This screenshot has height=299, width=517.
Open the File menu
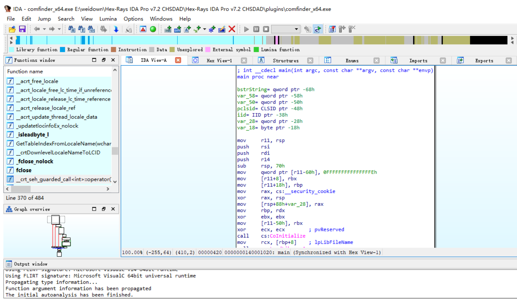pyautogui.click(x=11, y=19)
